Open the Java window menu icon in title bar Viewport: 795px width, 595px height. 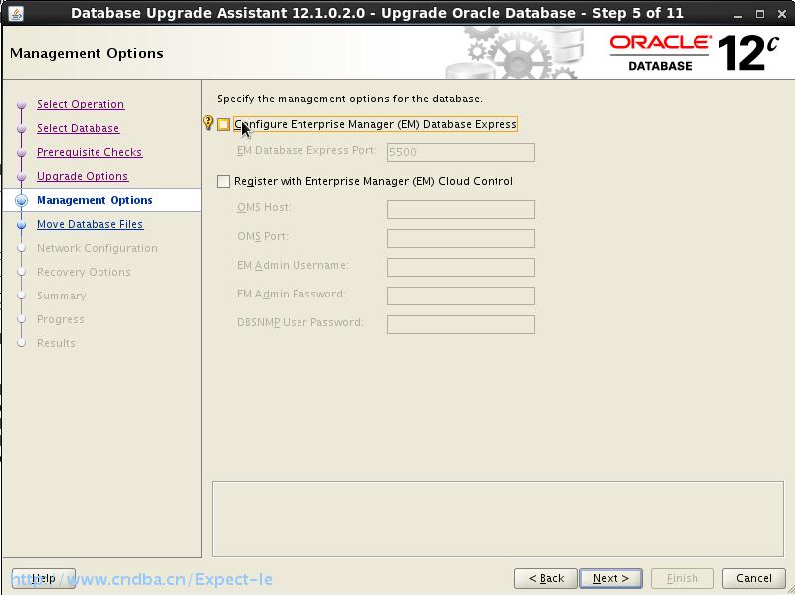point(15,13)
